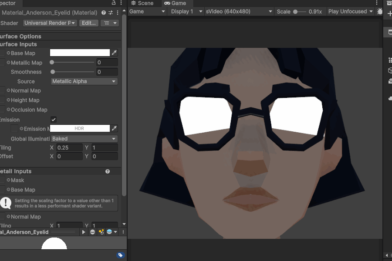Toggle the preview lighting icon
The image size is (392, 261).
(101, 232)
